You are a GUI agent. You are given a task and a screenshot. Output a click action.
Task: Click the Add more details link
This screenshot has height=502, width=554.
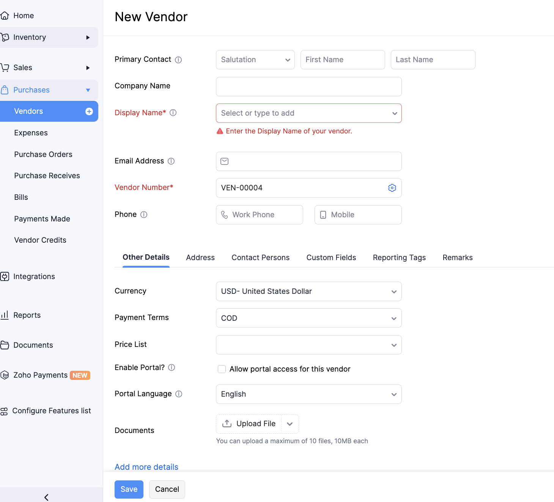[146, 467]
